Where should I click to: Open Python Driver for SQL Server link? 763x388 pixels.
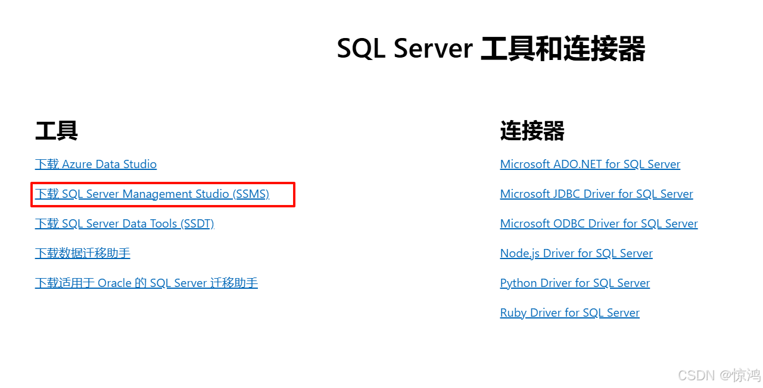click(x=575, y=283)
